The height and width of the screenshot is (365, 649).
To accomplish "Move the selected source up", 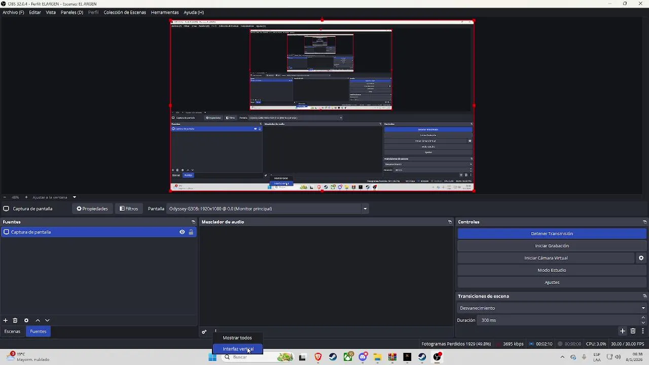I will click(38, 320).
